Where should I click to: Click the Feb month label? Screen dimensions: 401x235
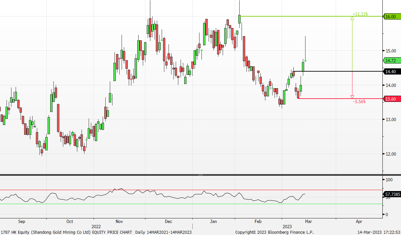(x=258, y=222)
